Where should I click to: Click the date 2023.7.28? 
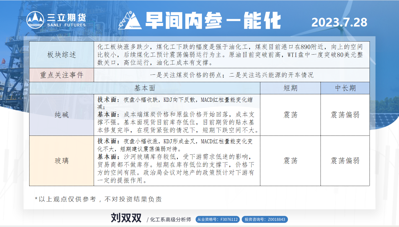(x=339, y=22)
